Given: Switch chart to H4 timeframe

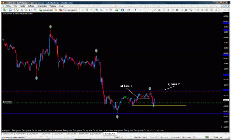Looking at the screenshot, I should click(x=220, y=10).
